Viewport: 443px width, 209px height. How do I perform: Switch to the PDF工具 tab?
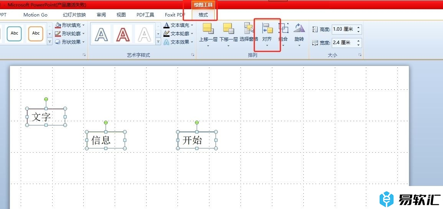click(145, 15)
